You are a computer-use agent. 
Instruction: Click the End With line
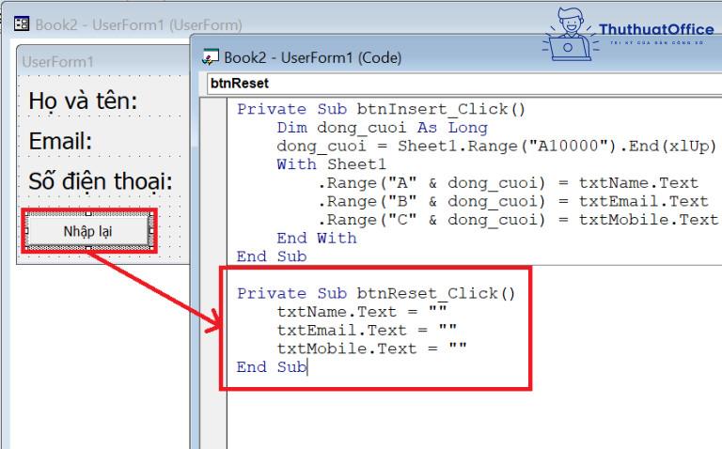click(x=317, y=238)
